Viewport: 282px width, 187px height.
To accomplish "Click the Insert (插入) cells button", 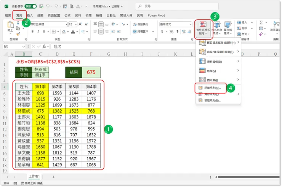I will click(242, 22).
